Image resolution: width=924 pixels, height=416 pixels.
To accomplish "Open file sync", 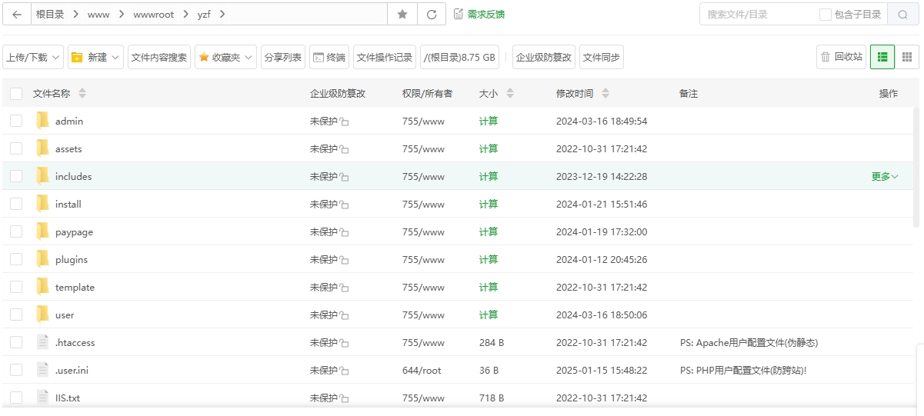I will (x=602, y=57).
